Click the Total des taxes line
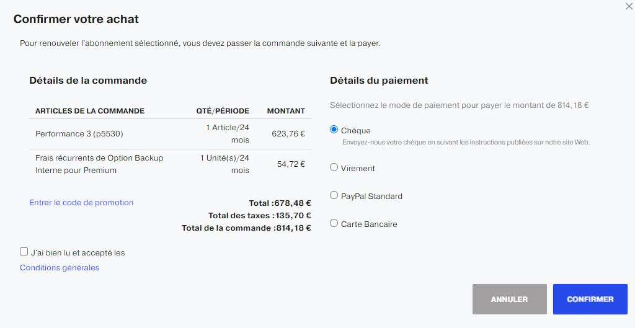The image size is (635, 328). click(x=260, y=215)
